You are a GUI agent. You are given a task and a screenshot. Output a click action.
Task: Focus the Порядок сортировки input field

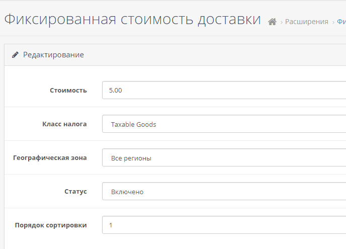point(224,225)
